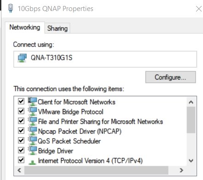
Task: Click the QoS Packet Scheduler icon
Action: click(x=33, y=141)
